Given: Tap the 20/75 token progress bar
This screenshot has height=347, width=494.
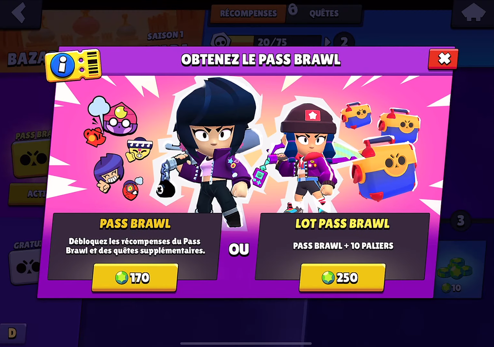Looking at the screenshot, I should tap(272, 42).
